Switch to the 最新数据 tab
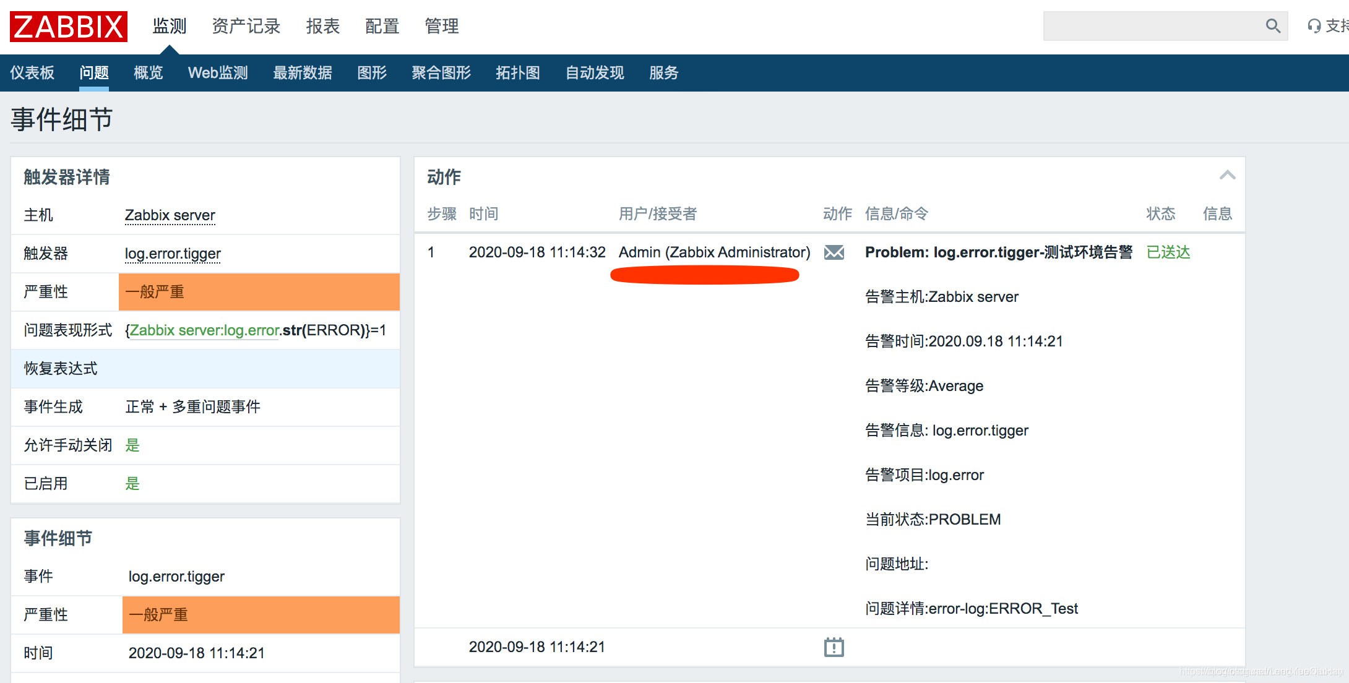The width and height of the screenshot is (1349, 683). (x=303, y=73)
